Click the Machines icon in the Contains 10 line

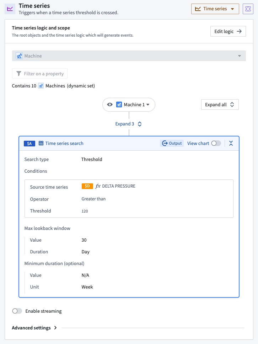(41, 86)
